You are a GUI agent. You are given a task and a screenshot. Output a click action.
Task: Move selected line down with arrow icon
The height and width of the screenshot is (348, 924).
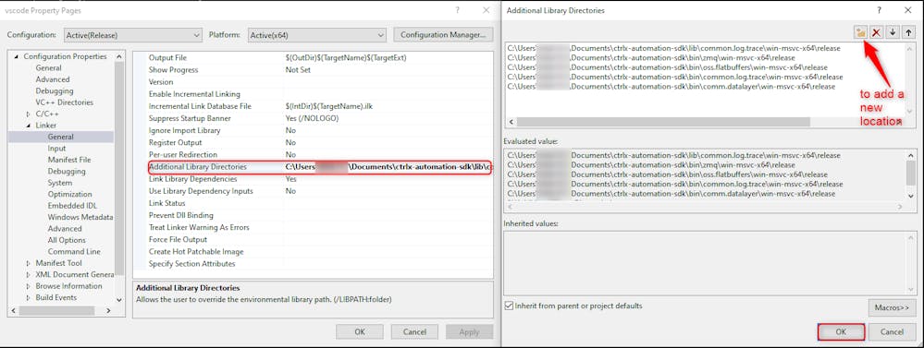click(x=893, y=32)
